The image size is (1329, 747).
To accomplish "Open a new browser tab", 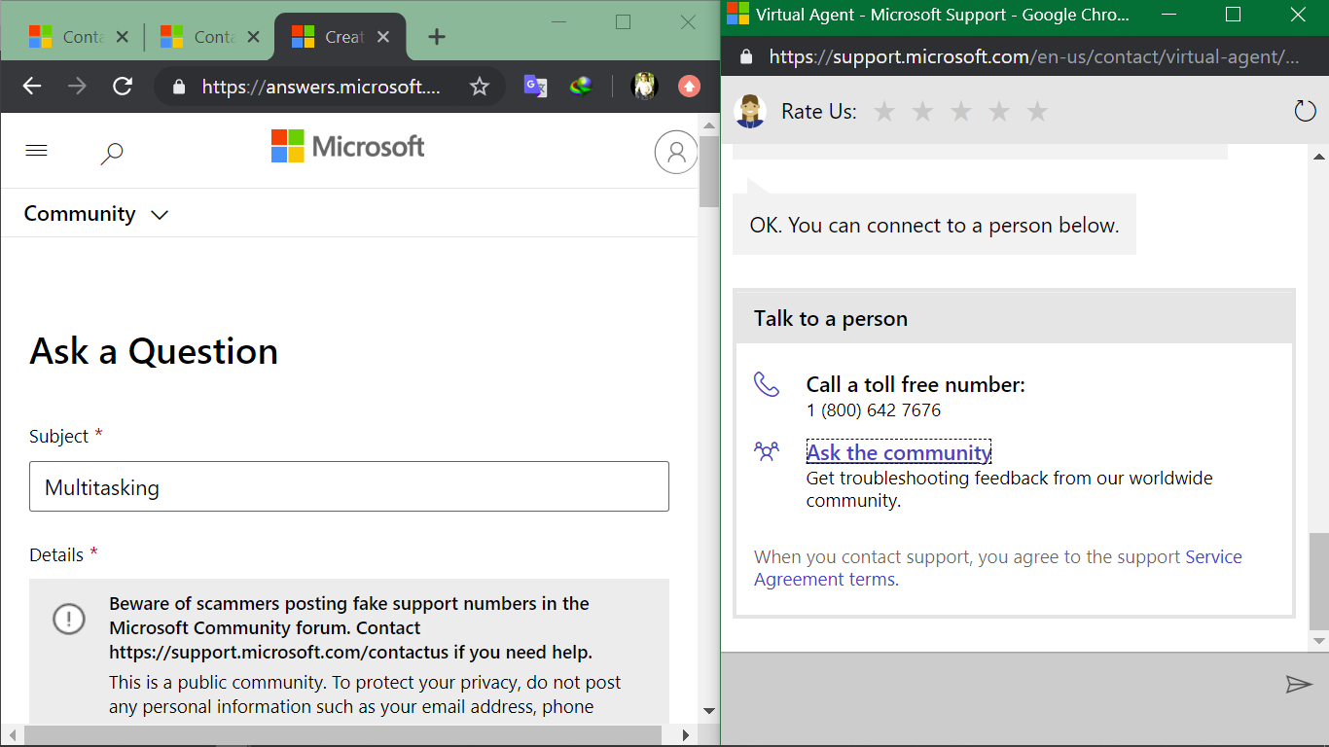I will click(437, 37).
